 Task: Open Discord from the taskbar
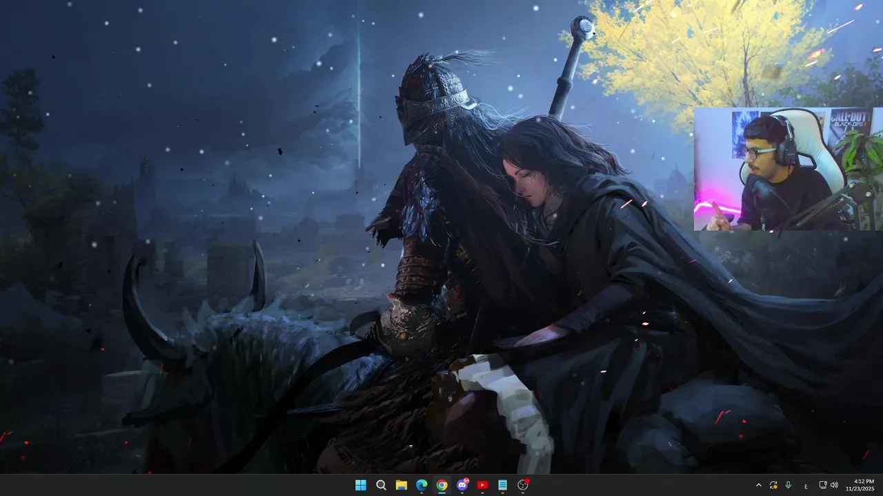[462, 485]
